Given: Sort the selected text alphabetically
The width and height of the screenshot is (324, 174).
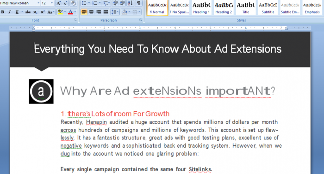Looking at the screenshot, I should pos(130,3).
